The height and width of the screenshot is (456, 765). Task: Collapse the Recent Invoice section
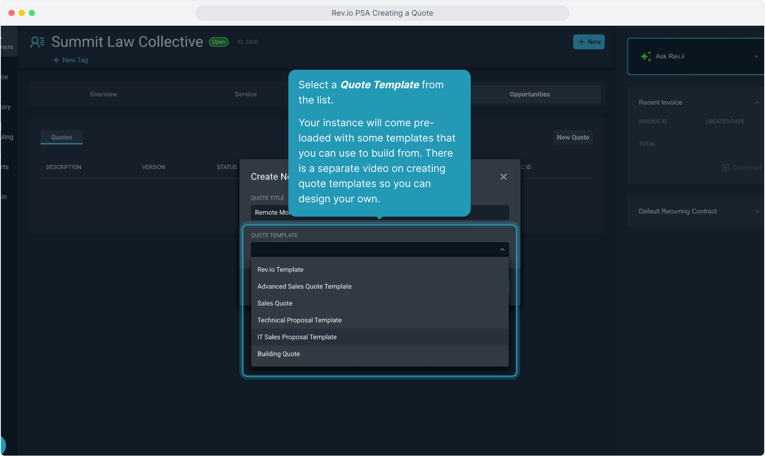[757, 102]
